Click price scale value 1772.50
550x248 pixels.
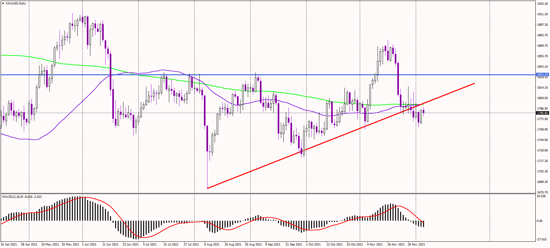pos(543,119)
